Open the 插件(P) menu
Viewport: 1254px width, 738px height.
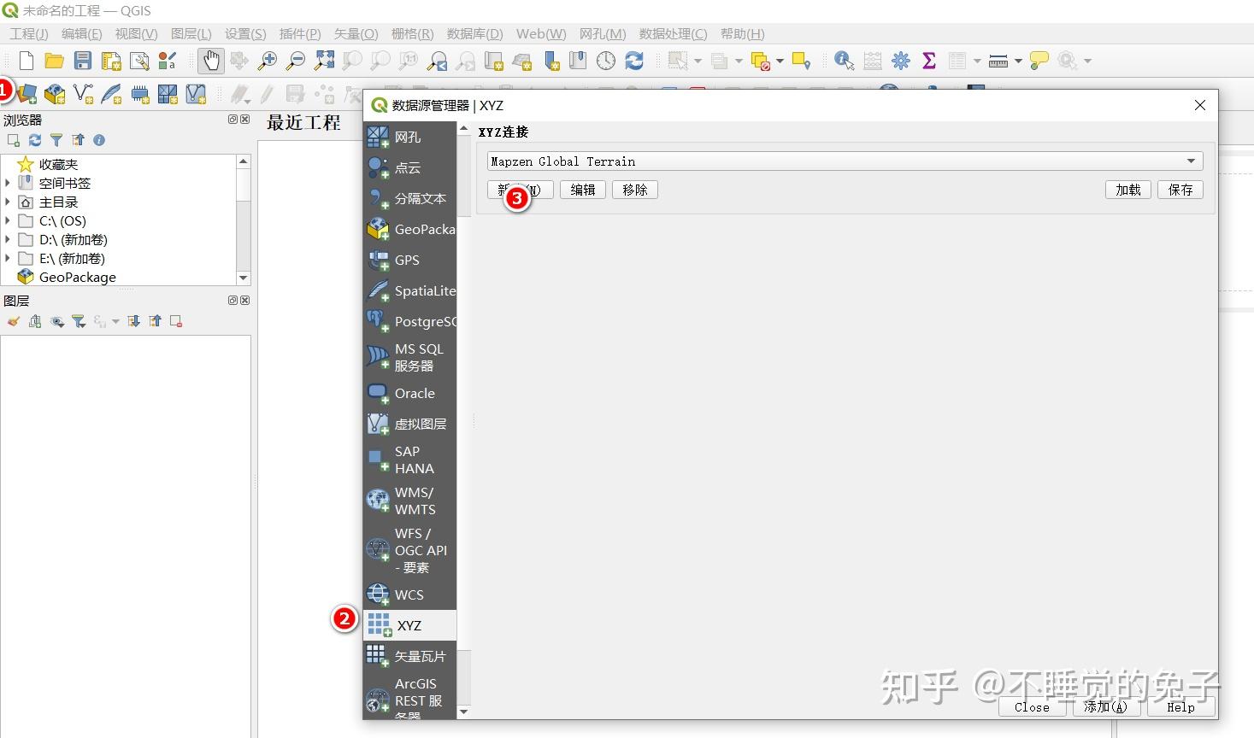coord(300,34)
